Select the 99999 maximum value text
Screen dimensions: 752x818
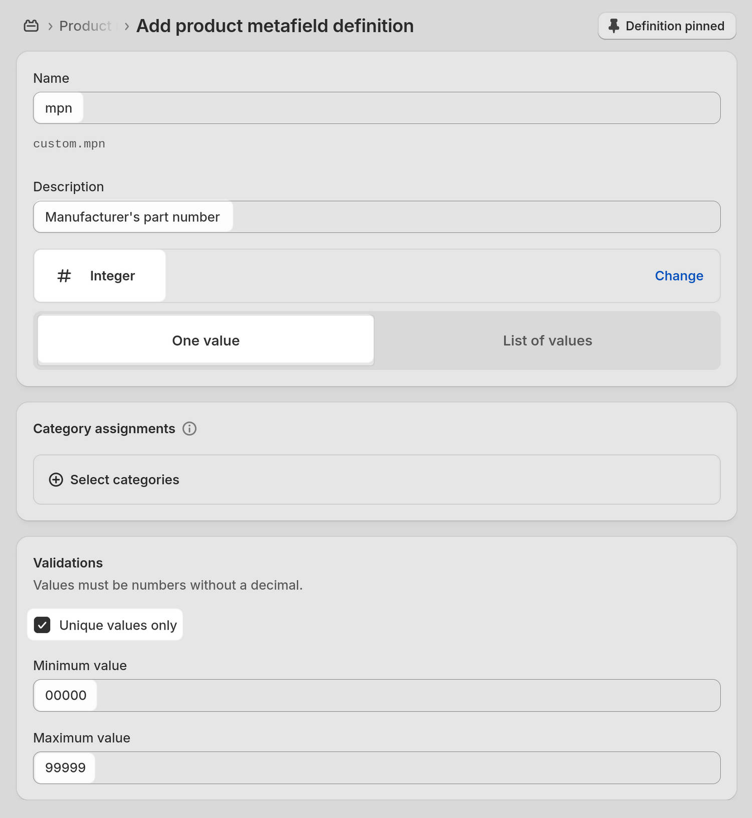click(x=64, y=767)
